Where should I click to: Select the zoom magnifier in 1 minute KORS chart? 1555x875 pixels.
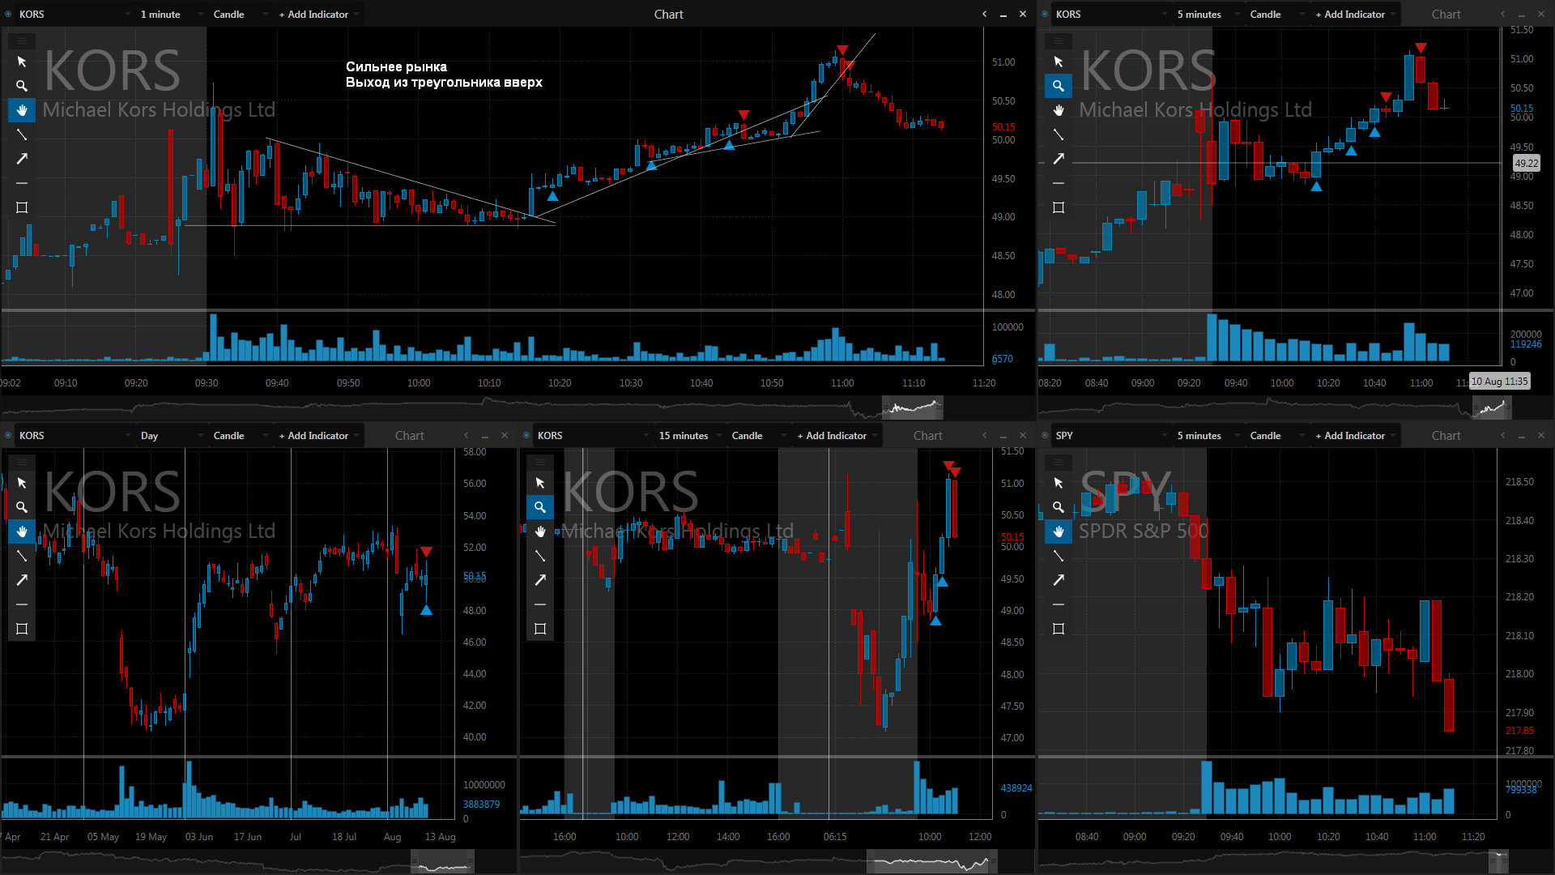pyautogui.click(x=22, y=86)
